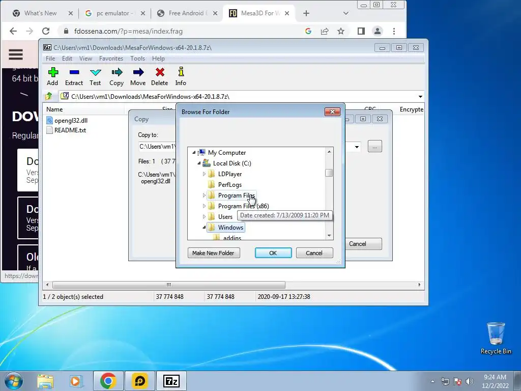Open the Copy to path dropdown
Screen dimensions: 521x391
coord(357,147)
